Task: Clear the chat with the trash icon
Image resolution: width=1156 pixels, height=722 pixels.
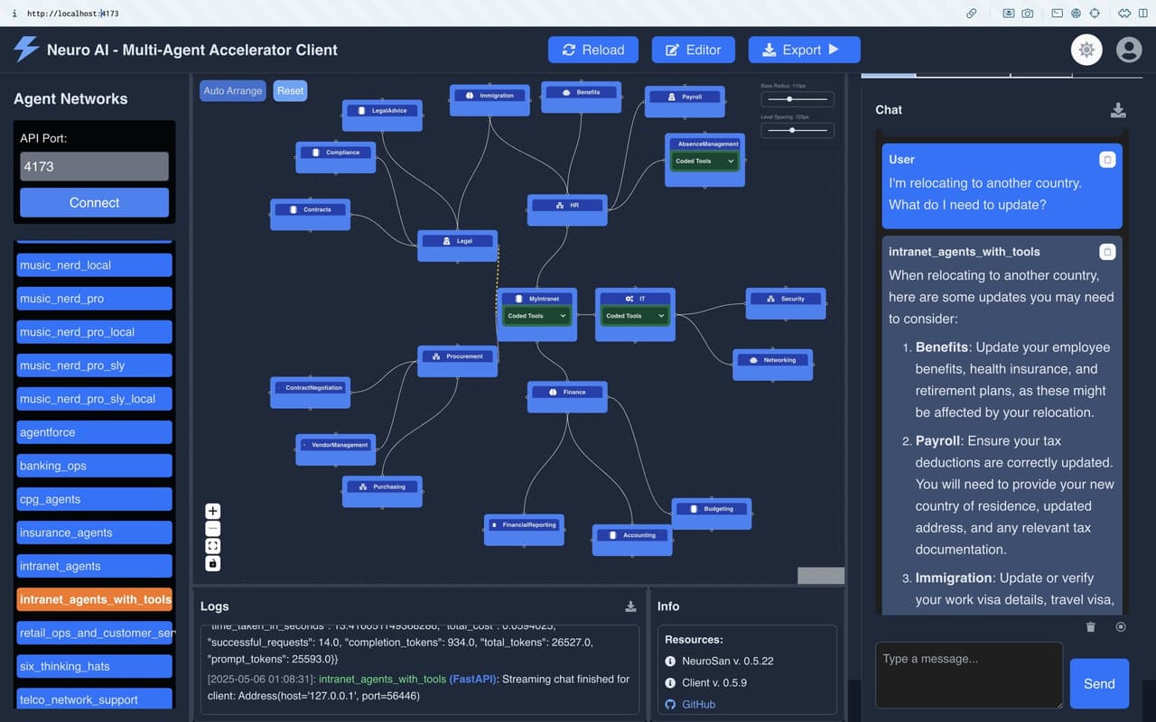Action: tap(1090, 626)
